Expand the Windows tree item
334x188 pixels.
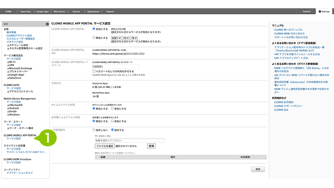pyautogui.click(x=8, y=115)
